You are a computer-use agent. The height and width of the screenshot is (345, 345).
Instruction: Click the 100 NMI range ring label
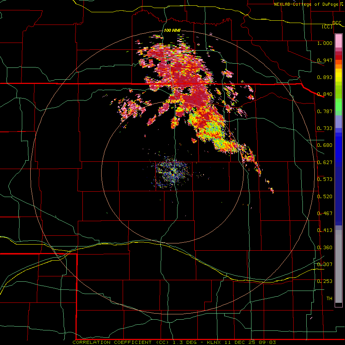pos(172,30)
